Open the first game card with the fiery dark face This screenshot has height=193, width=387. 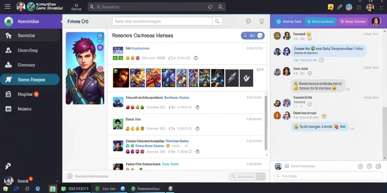pyautogui.click(x=121, y=78)
